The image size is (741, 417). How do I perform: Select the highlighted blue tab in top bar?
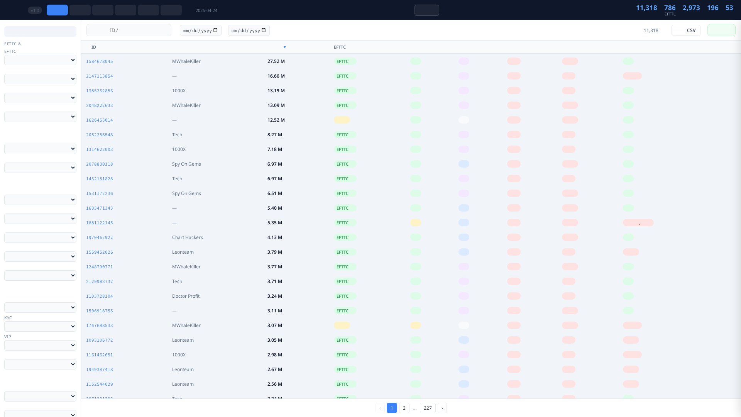[57, 10]
